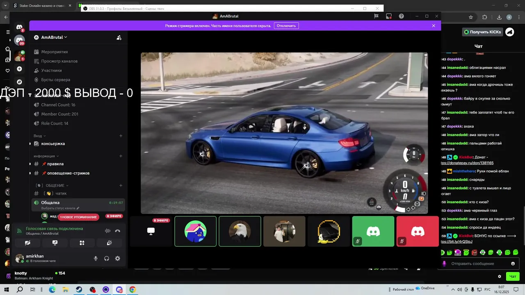Image resolution: width=525 pixels, height=295 pixels.
Task: Open Discord inbox checkmark-flag icon in title bar
Action: click(x=376, y=16)
